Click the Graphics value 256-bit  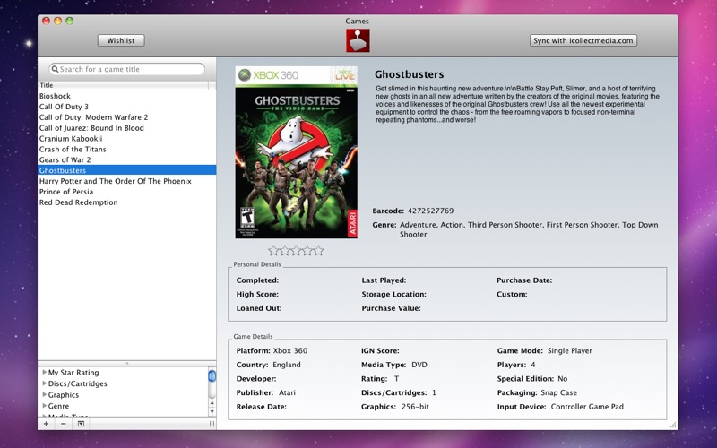tap(415, 407)
